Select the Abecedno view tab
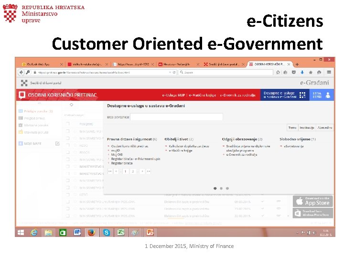 [325, 128]
